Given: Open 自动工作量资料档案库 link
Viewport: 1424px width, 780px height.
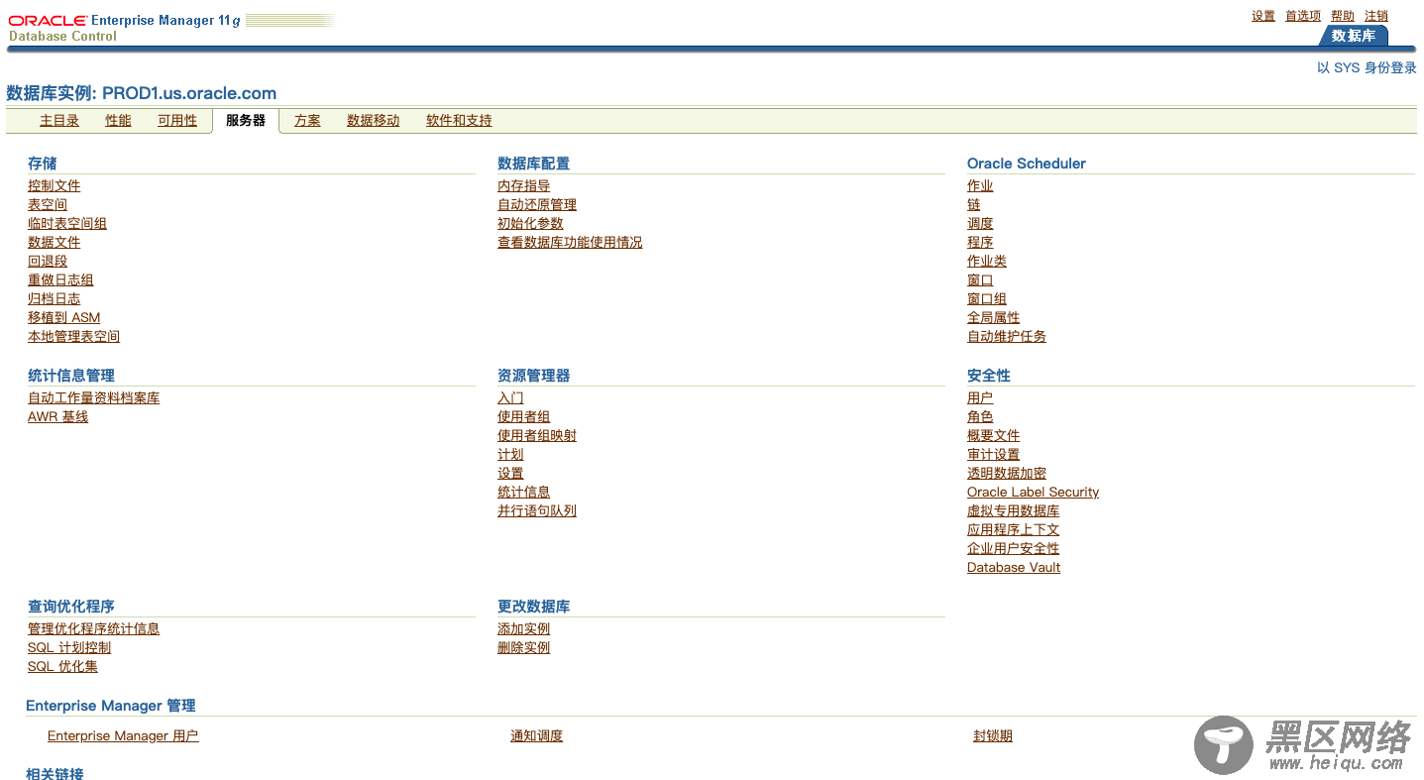Looking at the screenshot, I should tap(94, 398).
